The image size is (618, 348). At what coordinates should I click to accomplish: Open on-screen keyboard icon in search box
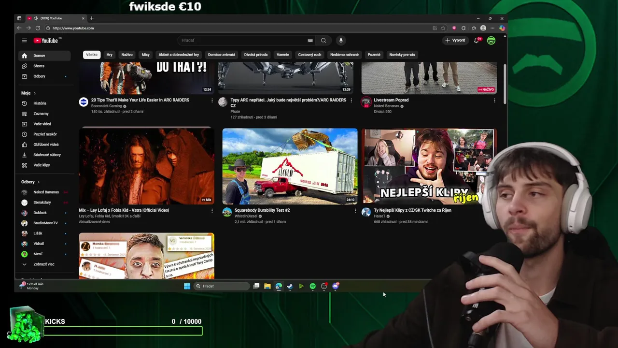[x=310, y=41]
